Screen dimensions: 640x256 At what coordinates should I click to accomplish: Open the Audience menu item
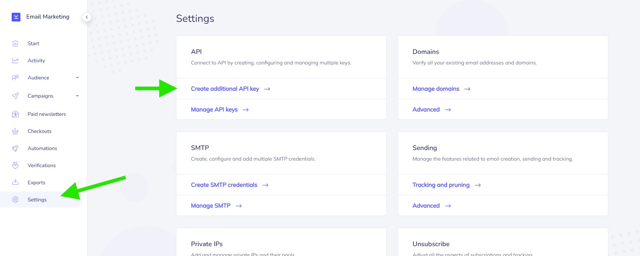click(38, 78)
